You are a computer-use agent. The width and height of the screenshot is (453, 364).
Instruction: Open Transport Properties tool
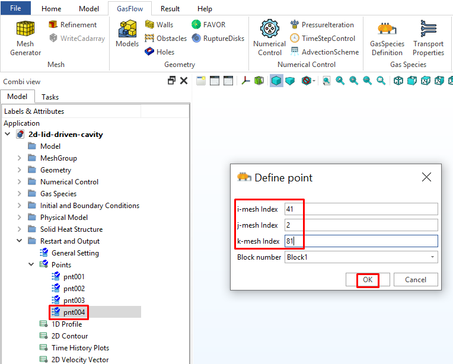pyautogui.click(x=428, y=38)
